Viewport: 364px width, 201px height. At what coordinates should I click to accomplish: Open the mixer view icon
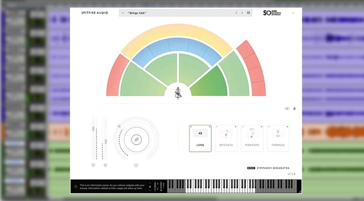point(287,108)
